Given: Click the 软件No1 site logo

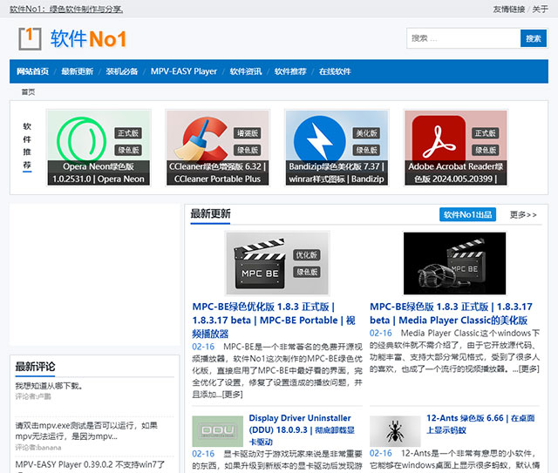Looking at the screenshot, I should pos(73,38).
